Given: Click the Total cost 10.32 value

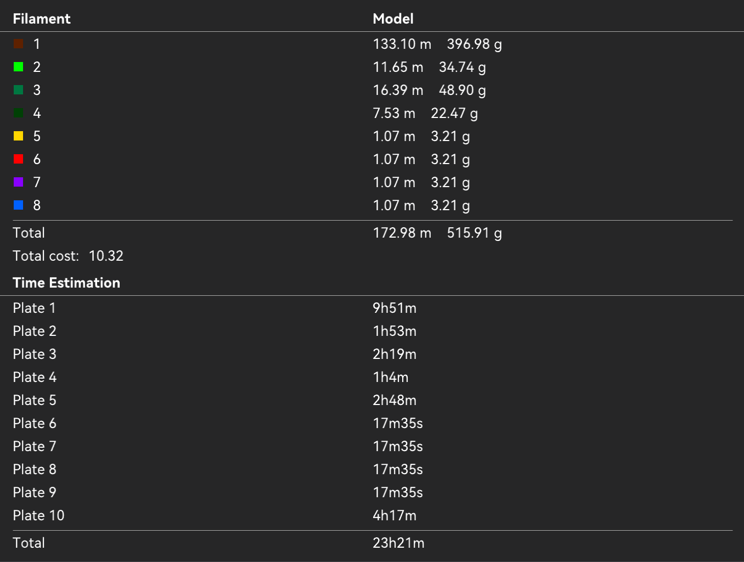Looking at the screenshot, I should tap(106, 256).
